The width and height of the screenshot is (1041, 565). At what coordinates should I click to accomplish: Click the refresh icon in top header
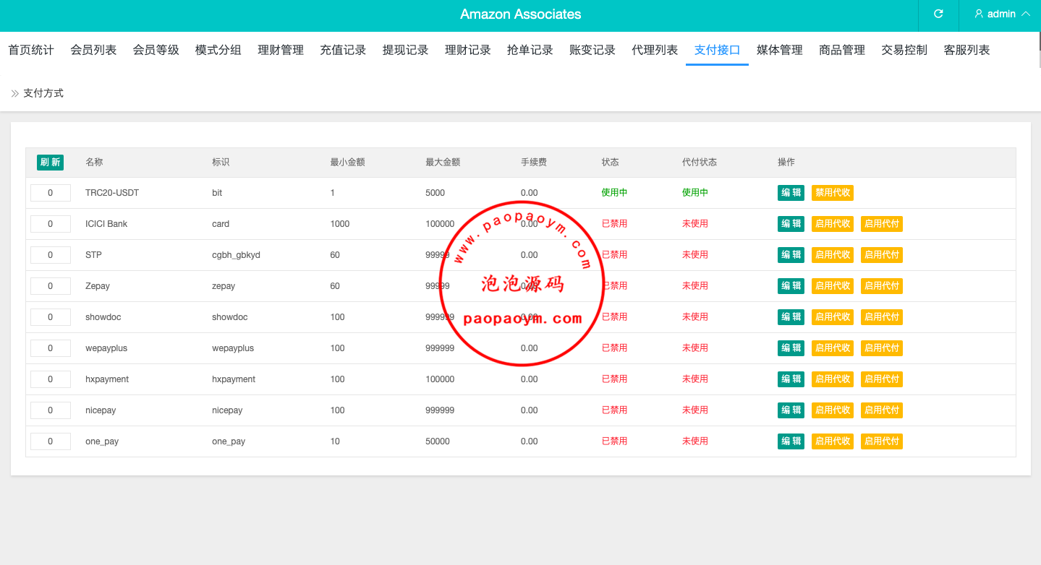pyautogui.click(x=938, y=14)
